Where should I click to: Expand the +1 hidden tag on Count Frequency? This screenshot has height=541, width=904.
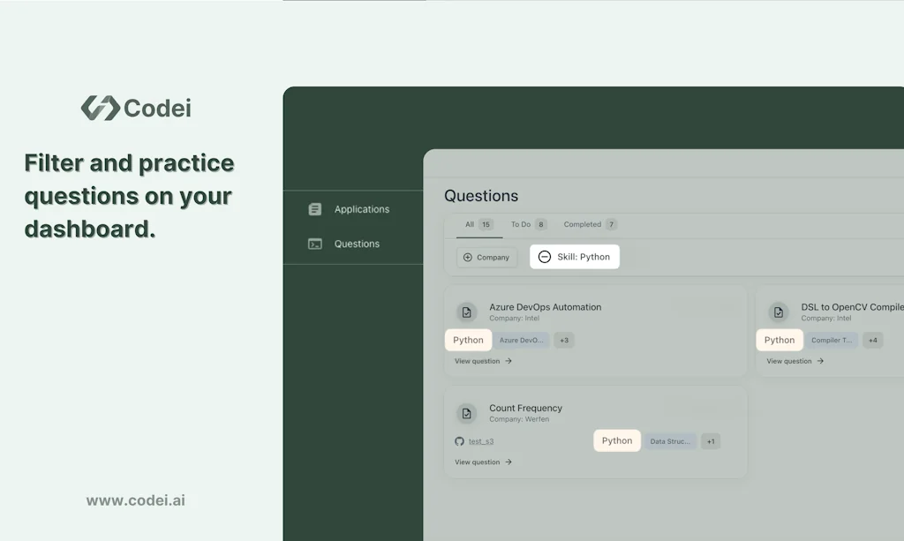(x=711, y=440)
